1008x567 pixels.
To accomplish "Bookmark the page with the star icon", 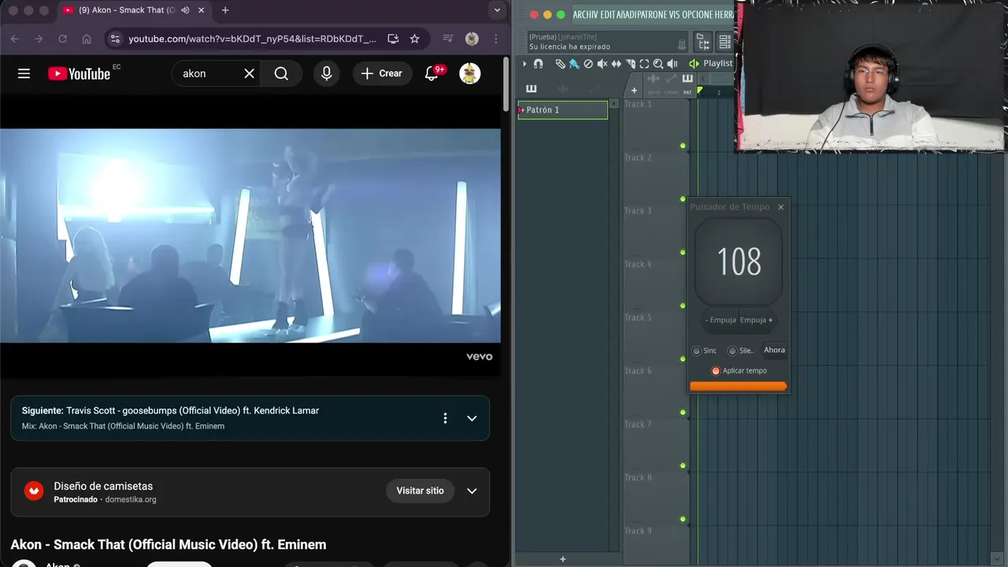I will point(415,39).
